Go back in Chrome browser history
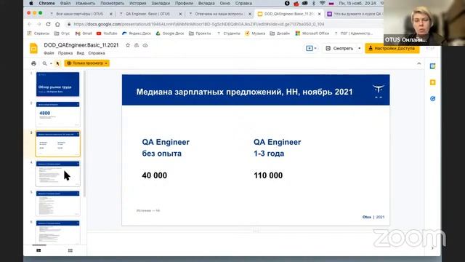The height and width of the screenshot is (262, 465). pyautogui.click(x=29, y=24)
